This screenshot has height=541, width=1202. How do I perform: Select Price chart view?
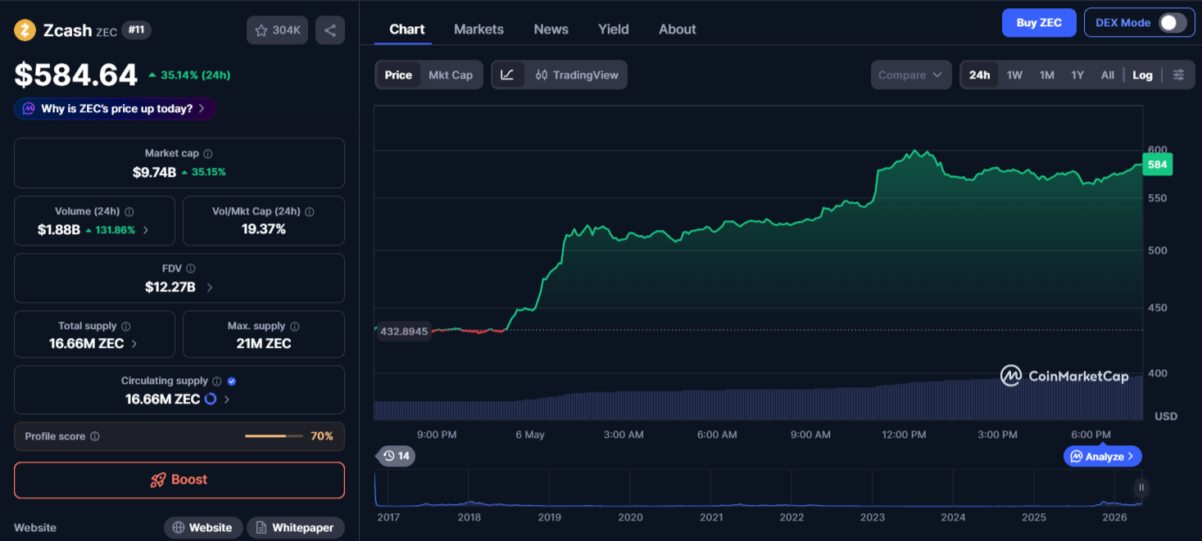point(398,74)
